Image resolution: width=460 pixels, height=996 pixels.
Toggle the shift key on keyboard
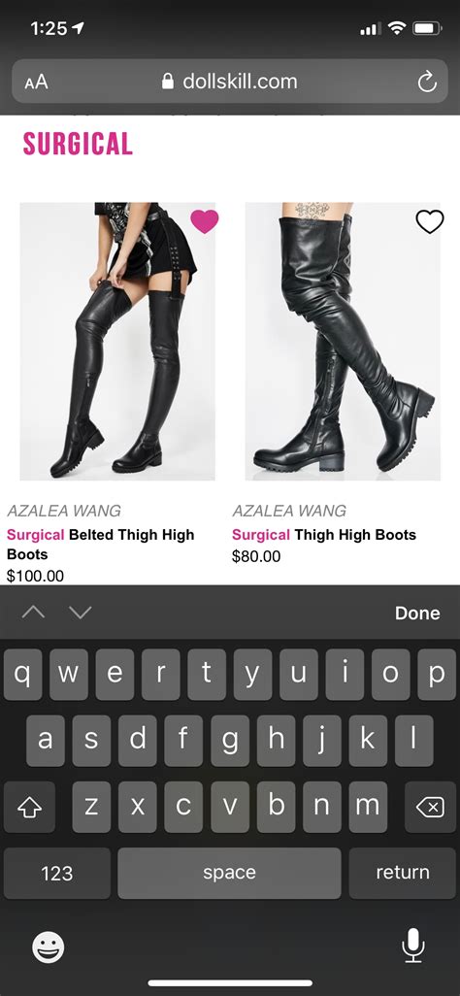click(x=29, y=808)
